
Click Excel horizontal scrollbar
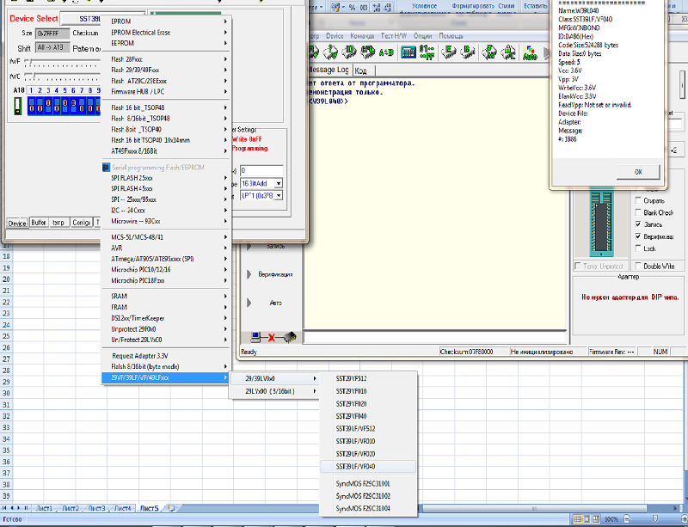pos(533,509)
